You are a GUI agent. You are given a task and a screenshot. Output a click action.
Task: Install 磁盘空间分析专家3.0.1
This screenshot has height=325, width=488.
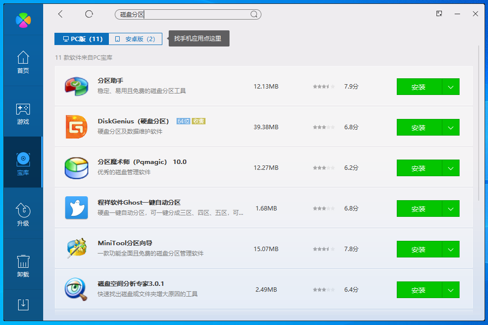[419, 290]
